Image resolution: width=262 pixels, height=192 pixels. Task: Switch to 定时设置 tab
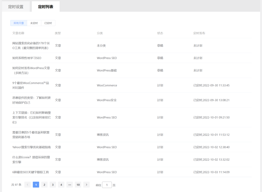coord(16,7)
